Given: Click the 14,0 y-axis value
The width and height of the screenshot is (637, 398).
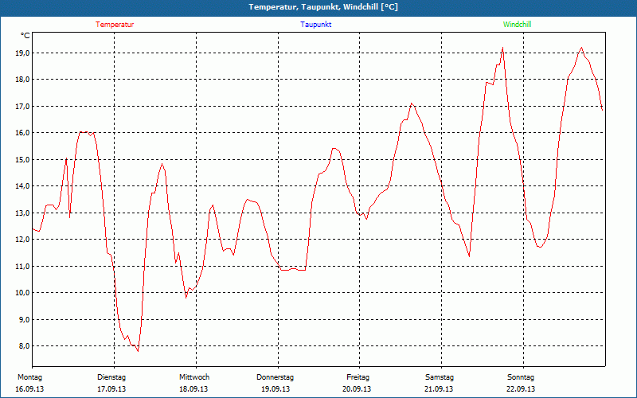Looking at the screenshot, I should 23,186.
